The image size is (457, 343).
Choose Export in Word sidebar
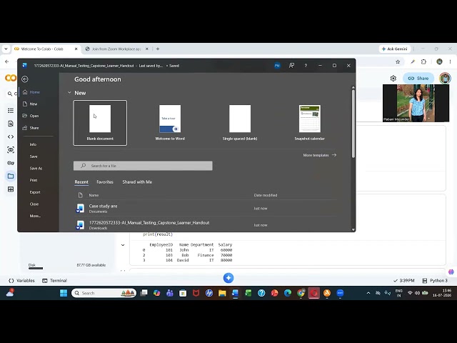(35, 192)
